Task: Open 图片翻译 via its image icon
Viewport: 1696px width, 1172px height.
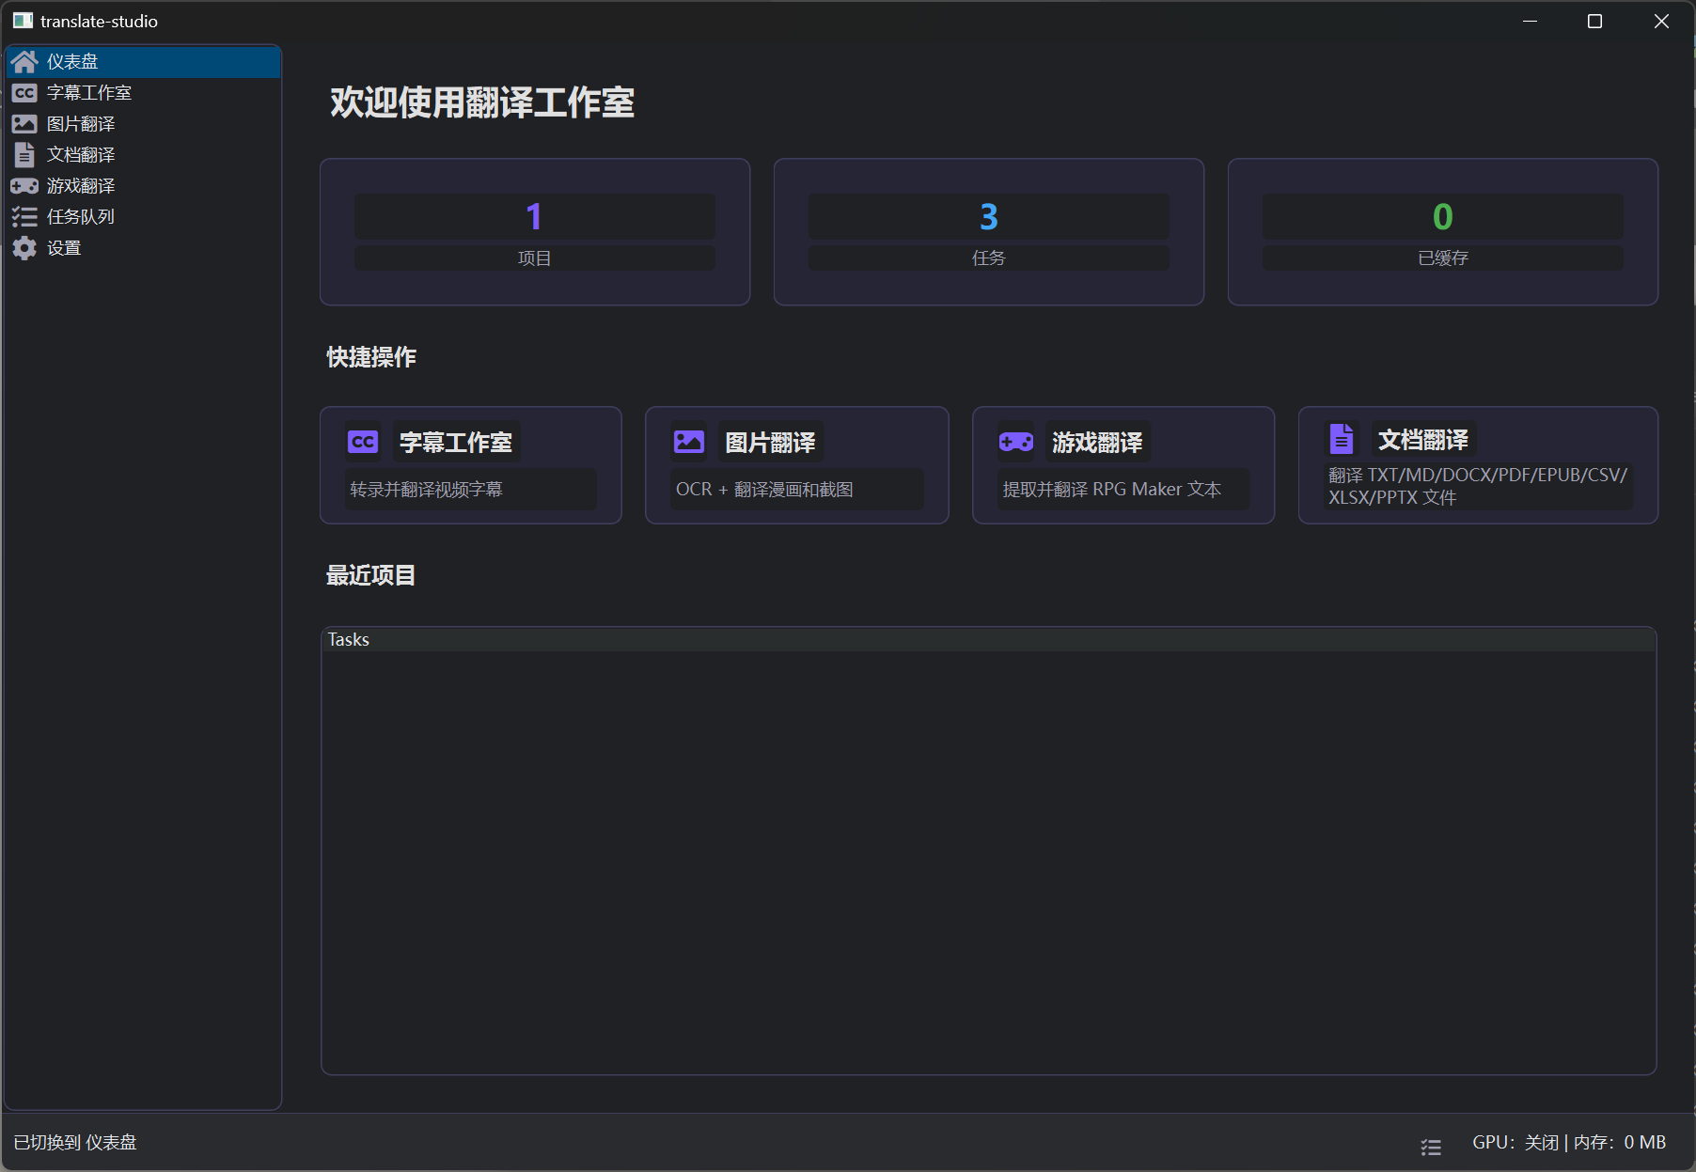Action: pos(24,123)
